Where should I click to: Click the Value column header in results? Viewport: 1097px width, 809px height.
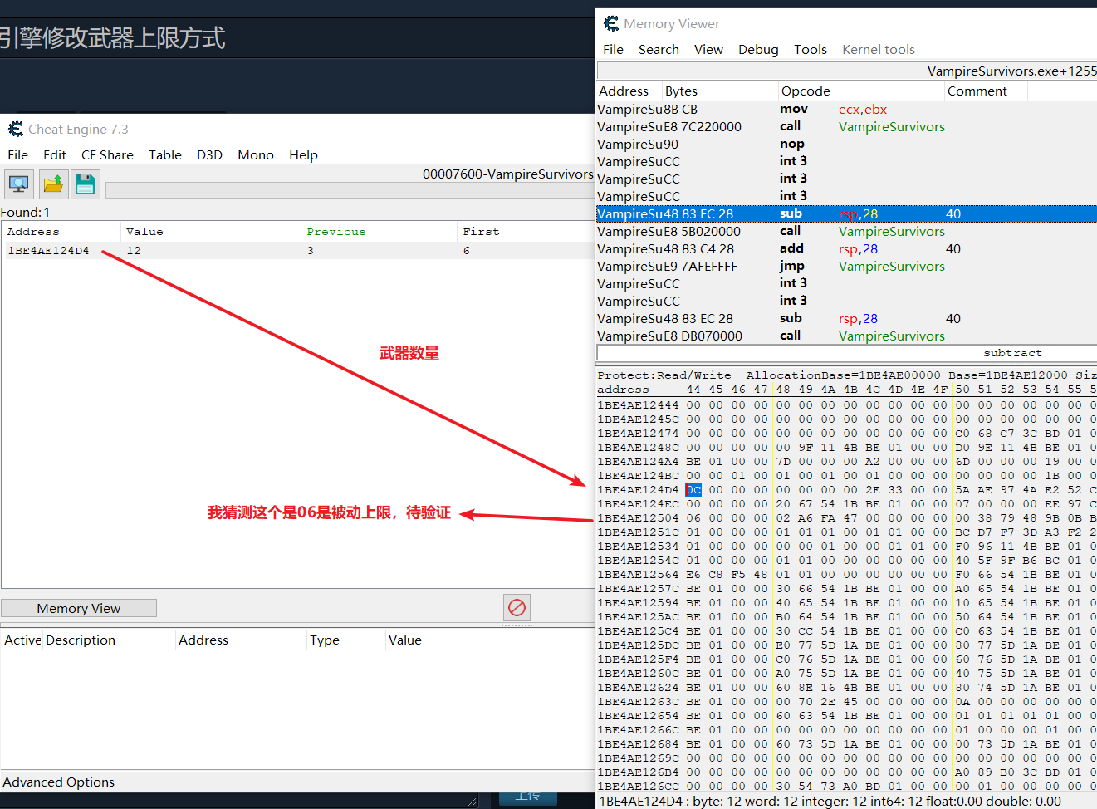coord(210,231)
